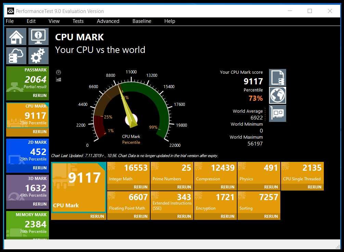The image size is (344, 252).
Task: Open the View menu
Action: [x=54, y=21]
